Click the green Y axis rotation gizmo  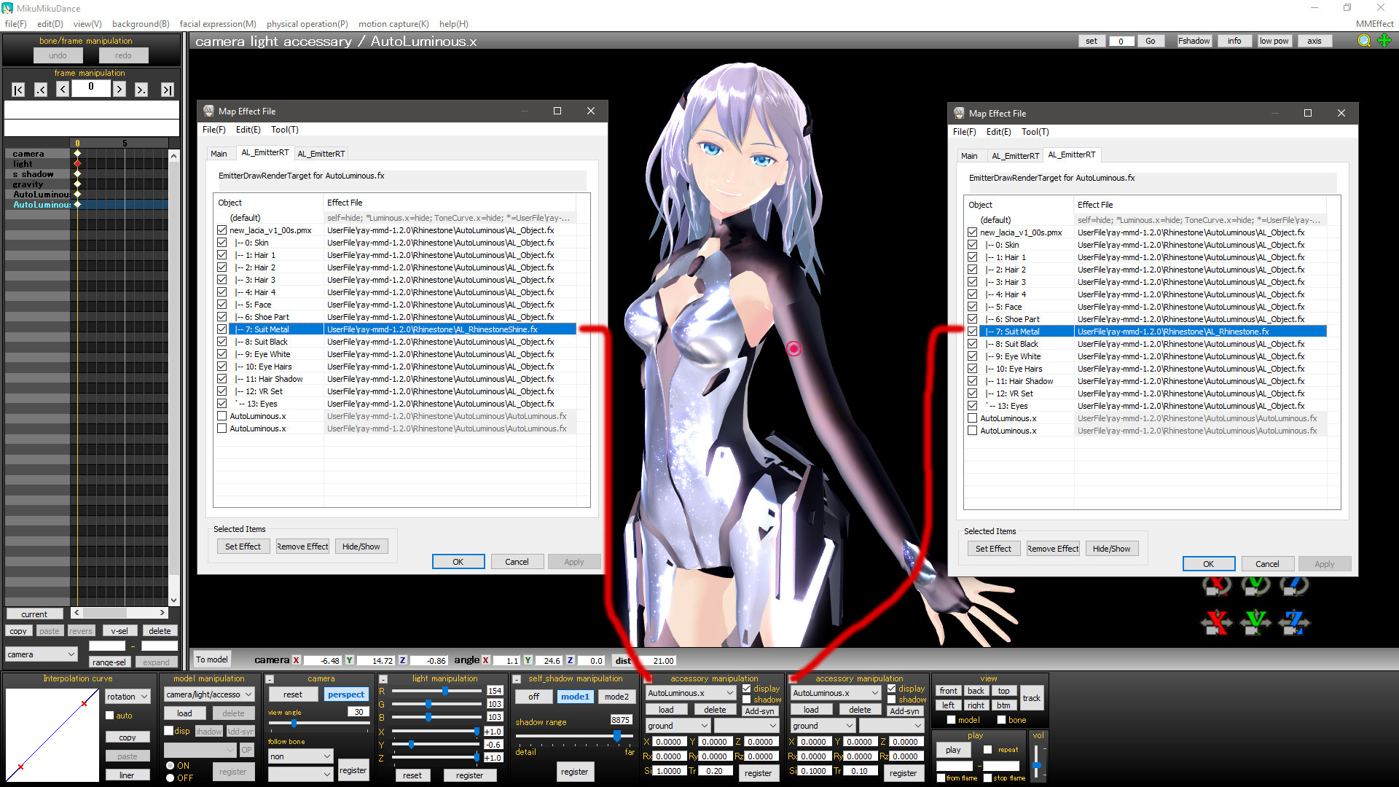pyautogui.click(x=1255, y=585)
